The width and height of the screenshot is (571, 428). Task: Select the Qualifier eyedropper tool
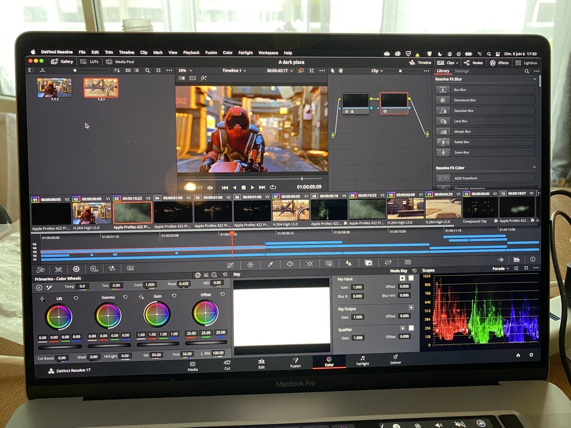pyautogui.click(x=270, y=264)
